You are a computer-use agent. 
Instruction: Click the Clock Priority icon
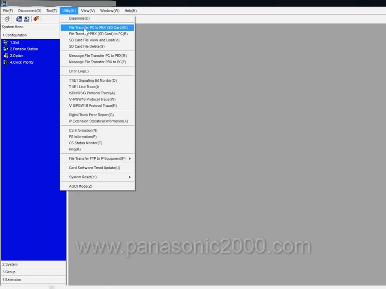tap(6, 62)
